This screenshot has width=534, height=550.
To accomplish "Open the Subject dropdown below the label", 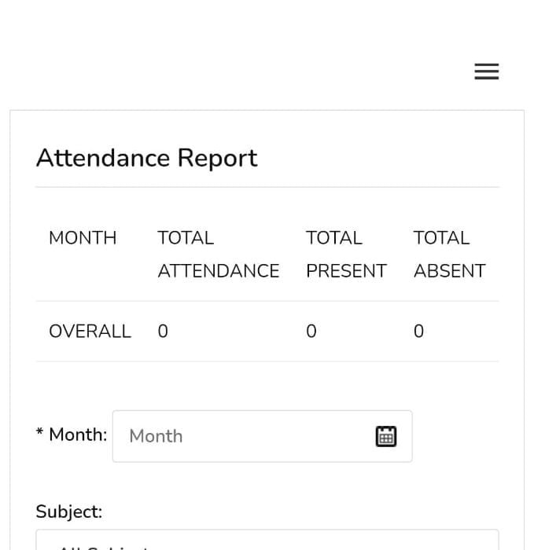I will pyautogui.click(x=267, y=541).
